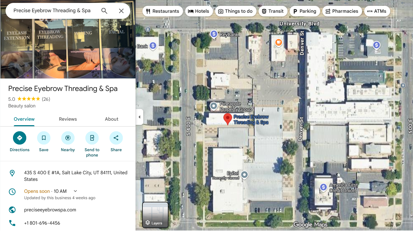Switch to the Reviews tab
The image size is (413, 231).
[68, 119]
